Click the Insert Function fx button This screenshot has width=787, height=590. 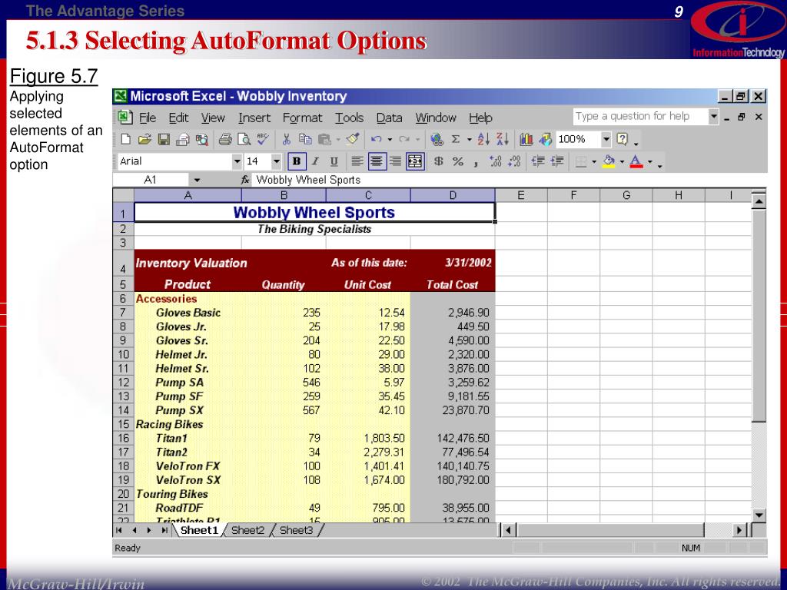coord(245,180)
